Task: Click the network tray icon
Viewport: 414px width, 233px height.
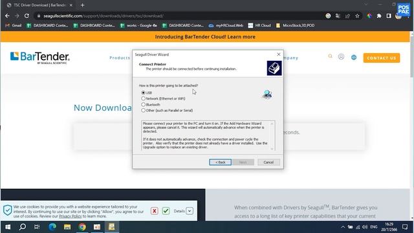Action: pyautogui.click(x=358, y=227)
